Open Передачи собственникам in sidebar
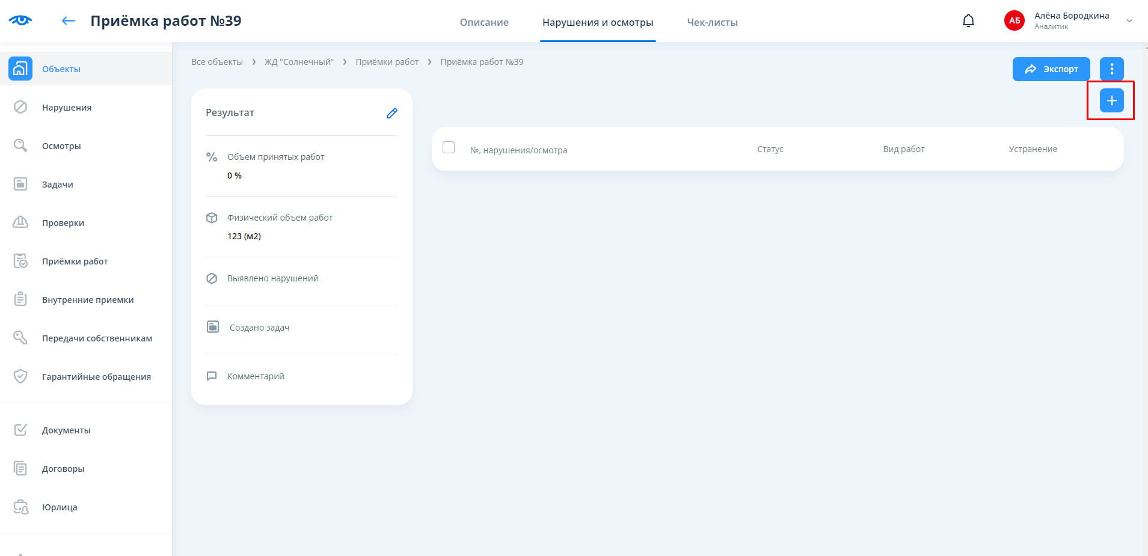Viewport: 1148px width, 556px height. click(97, 338)
